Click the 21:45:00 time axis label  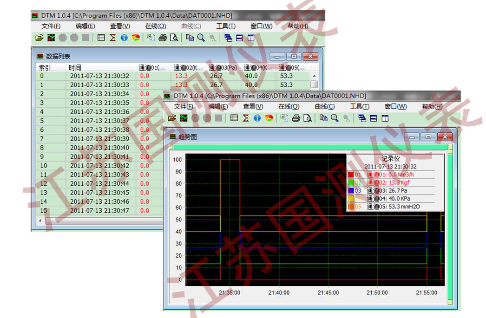[x=328, y=292]
